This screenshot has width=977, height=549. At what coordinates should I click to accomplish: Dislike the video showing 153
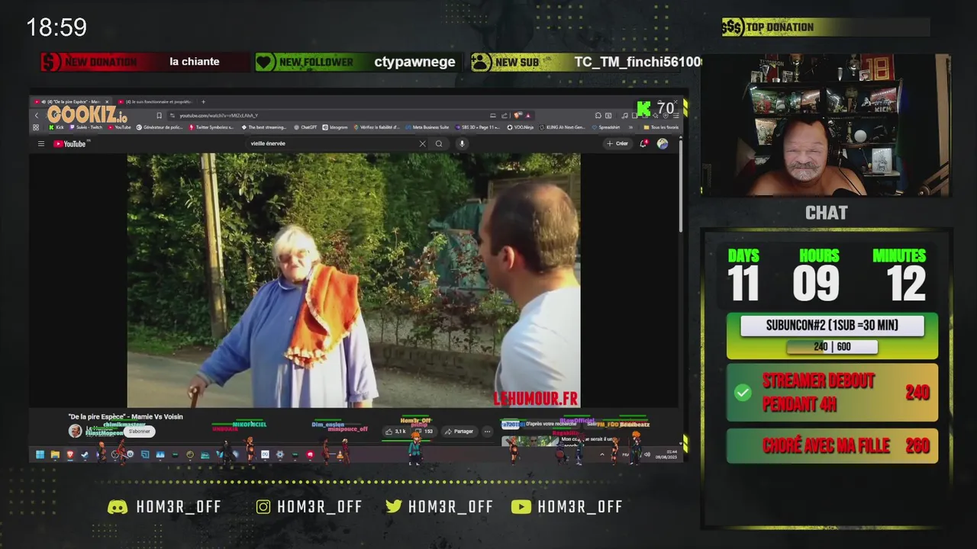coord(424,432)
